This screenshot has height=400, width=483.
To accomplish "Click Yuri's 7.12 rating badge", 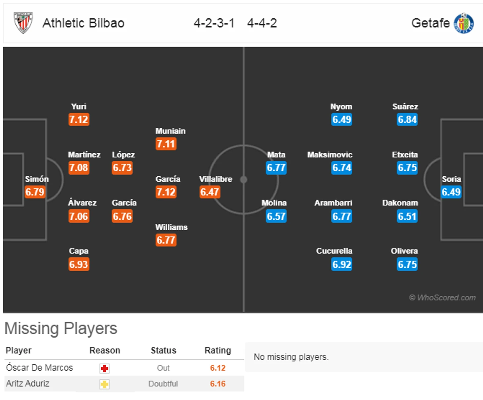I will [79, 119].
